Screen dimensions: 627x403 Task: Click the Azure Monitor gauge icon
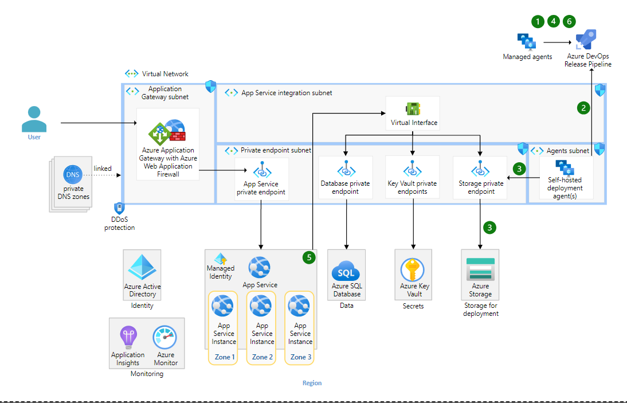164,338
